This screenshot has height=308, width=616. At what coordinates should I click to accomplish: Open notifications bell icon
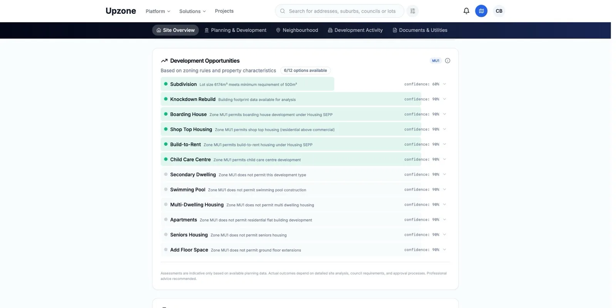(x=466, y=11)
